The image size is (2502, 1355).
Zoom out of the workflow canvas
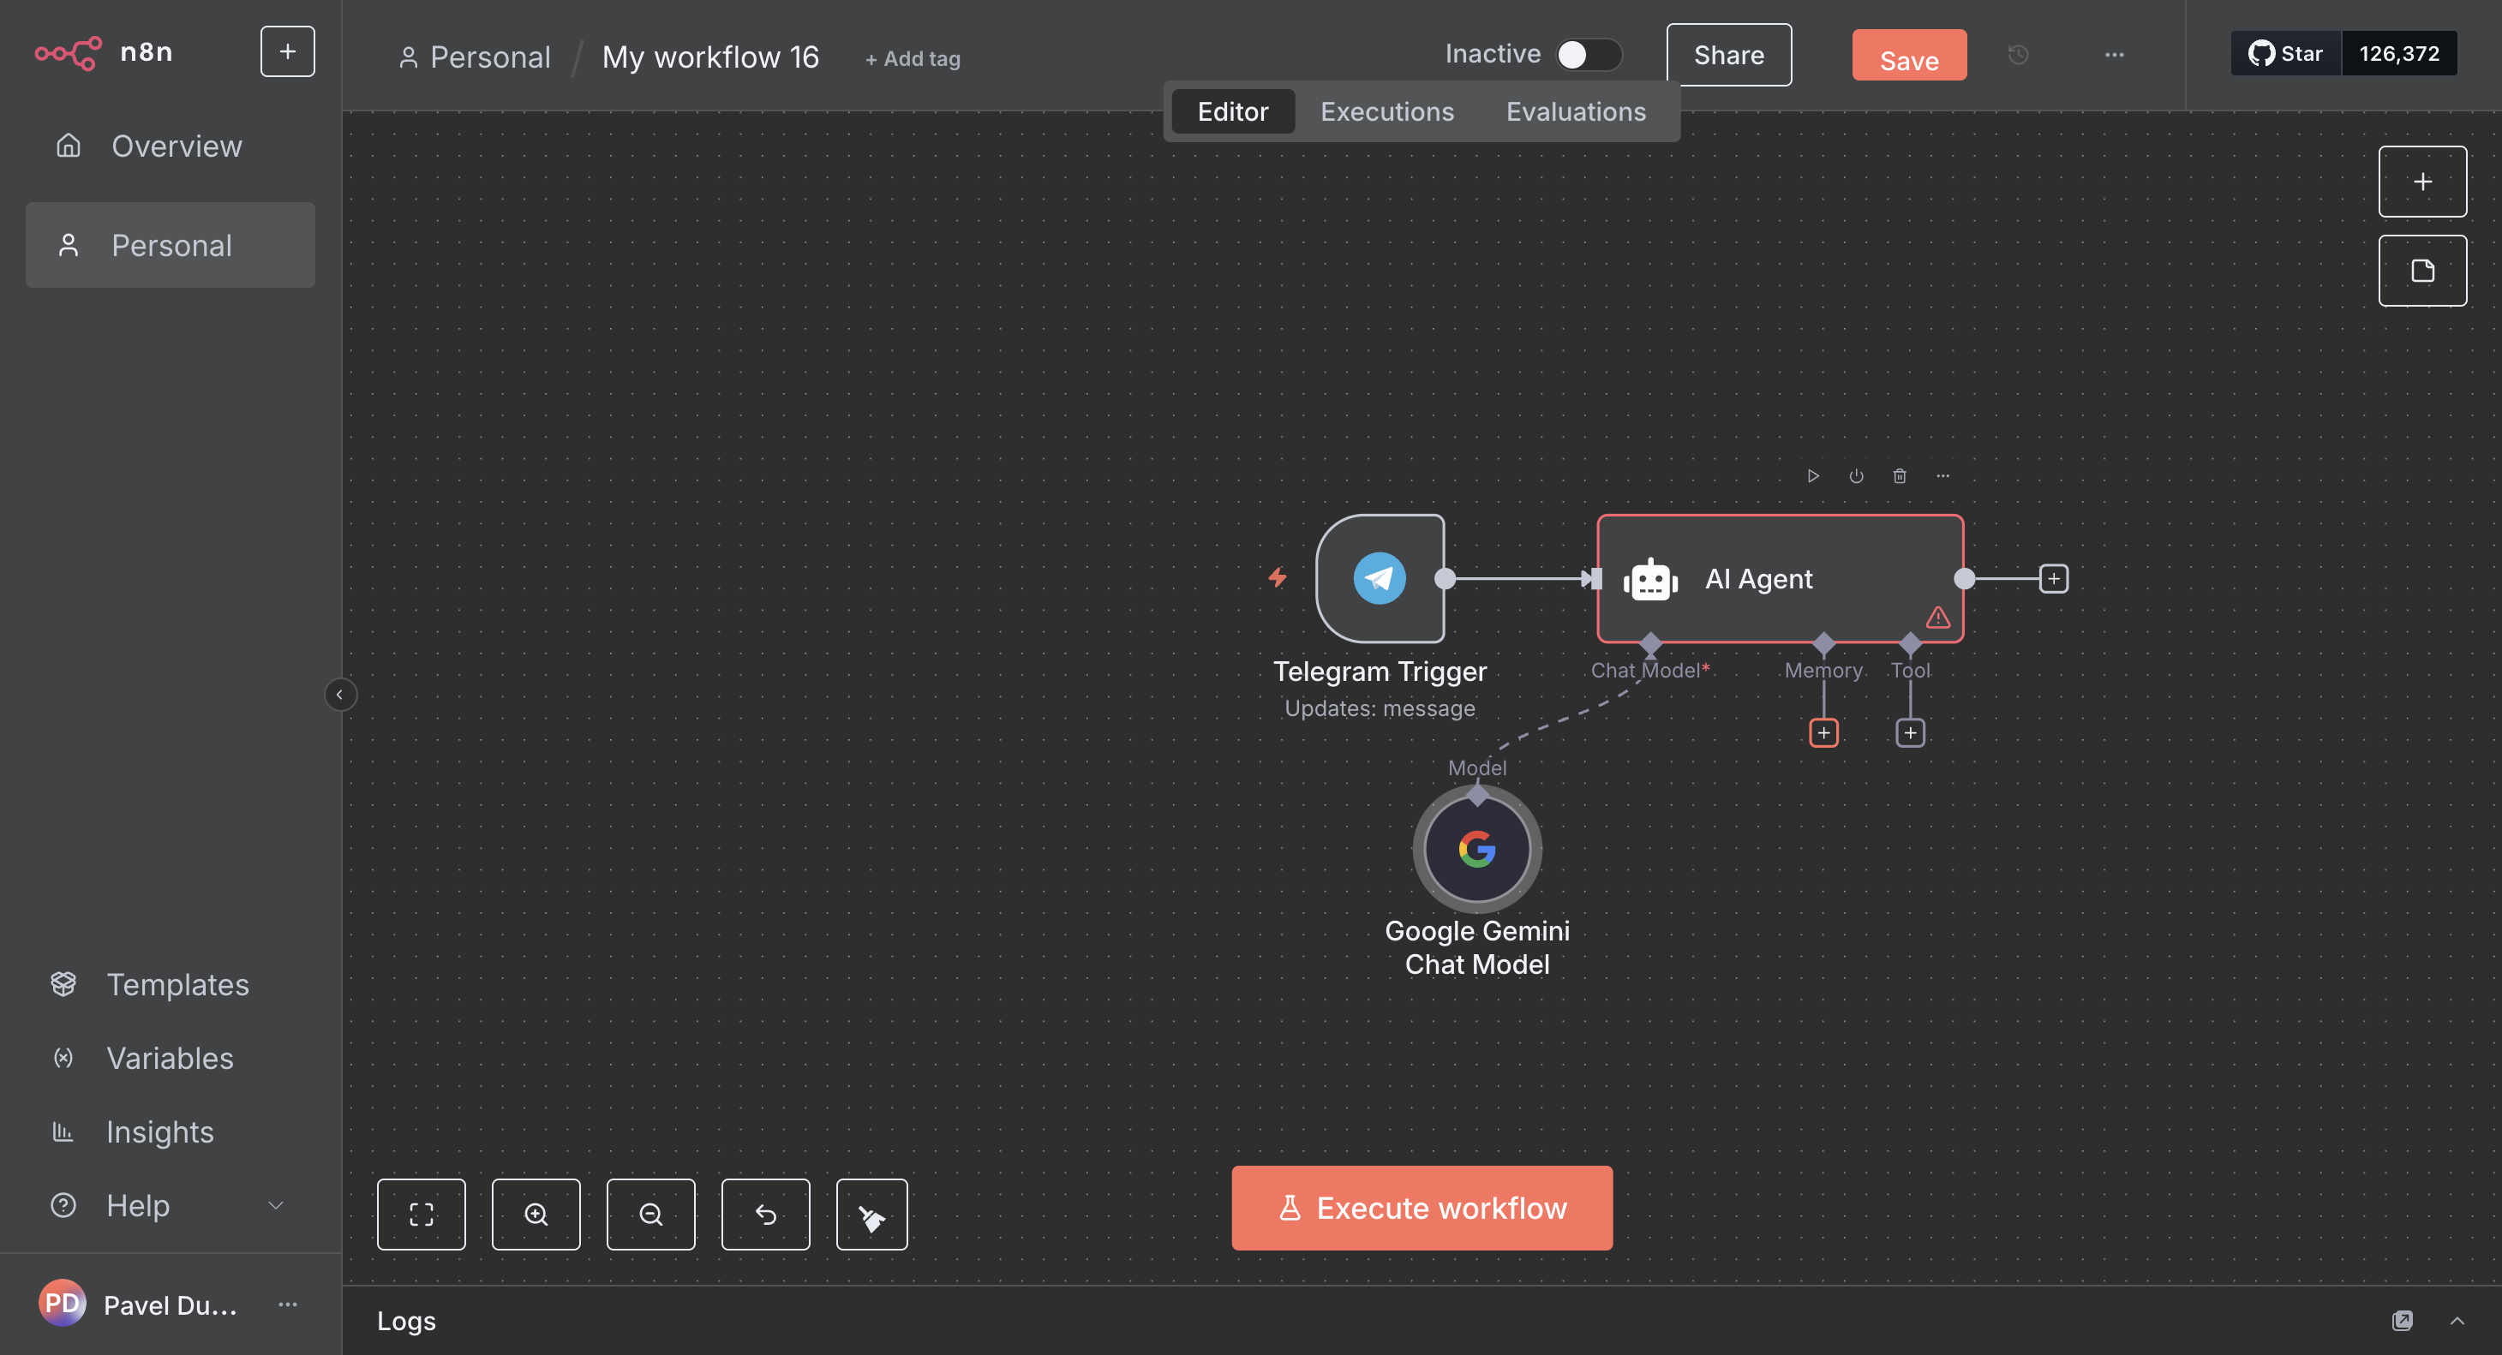[x=649, y=1215]
